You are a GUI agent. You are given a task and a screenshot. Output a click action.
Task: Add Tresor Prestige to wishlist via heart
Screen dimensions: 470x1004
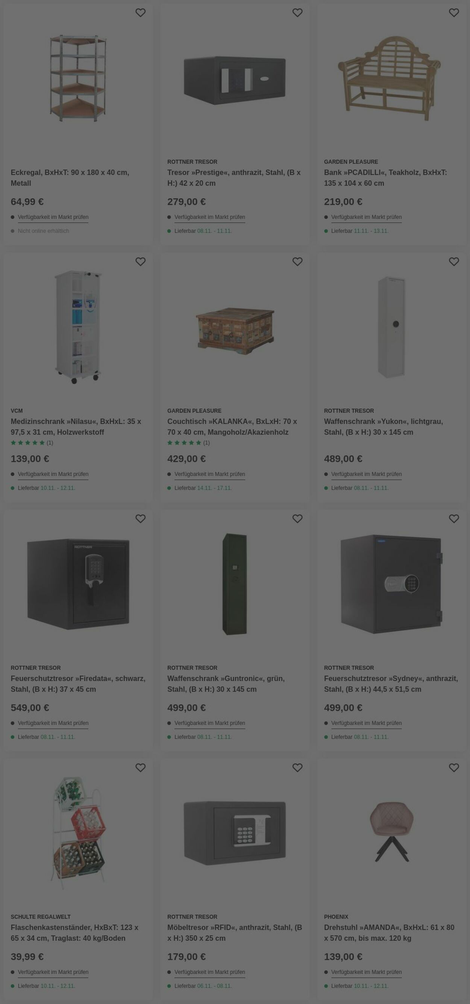(297, 13)
